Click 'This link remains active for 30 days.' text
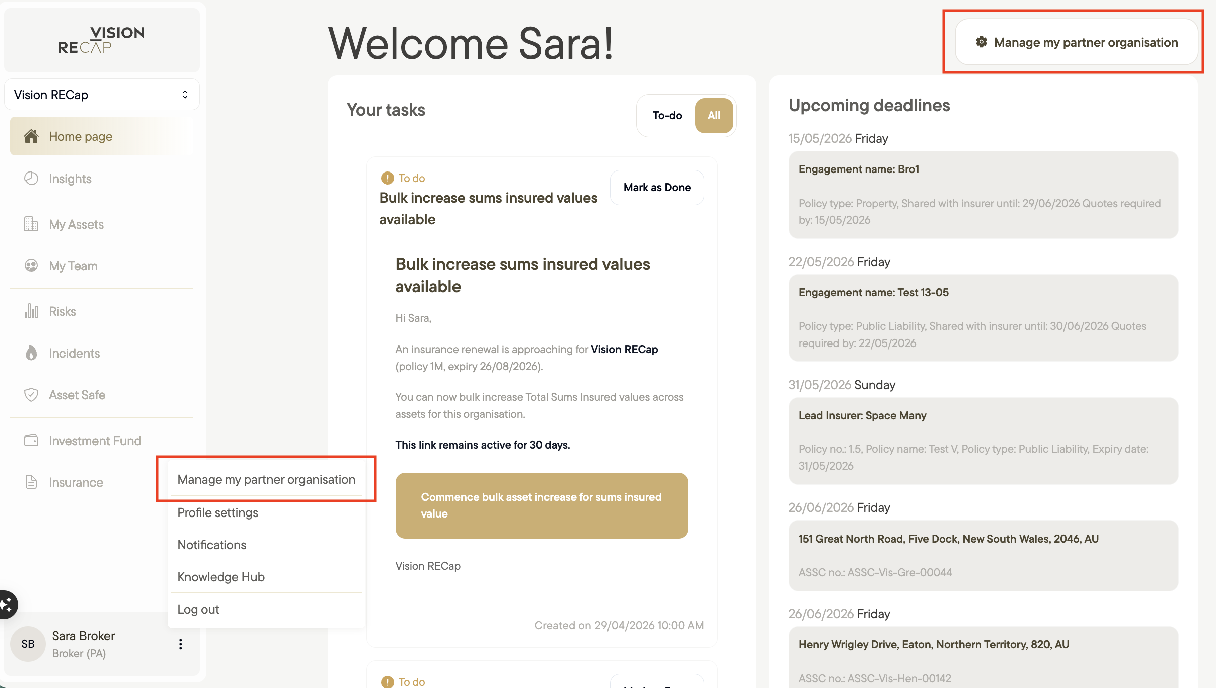Viewport: 1216px width, 688px height. [483, 445]
